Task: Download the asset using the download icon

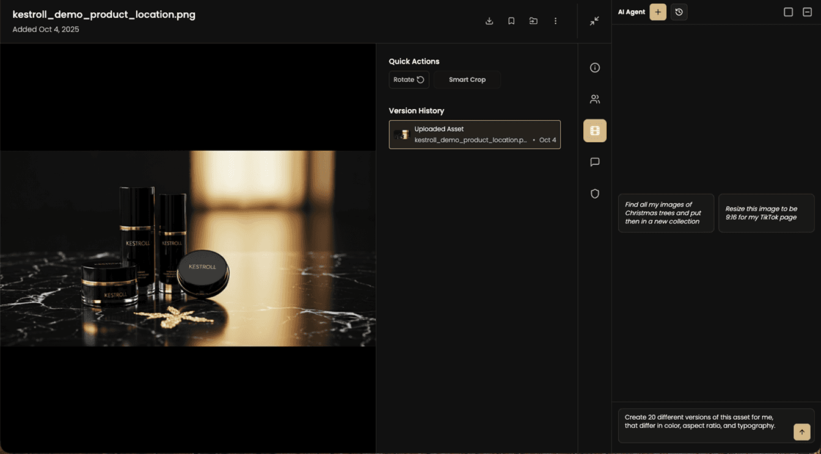Action: pos(489,21)
